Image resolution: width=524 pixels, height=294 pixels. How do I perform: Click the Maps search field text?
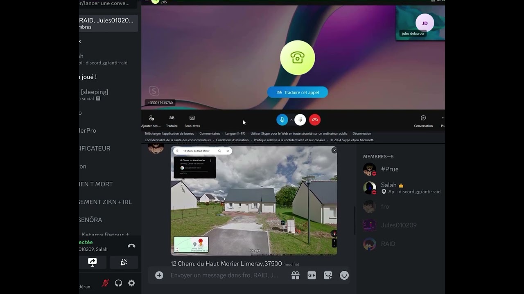click(196, 151)
